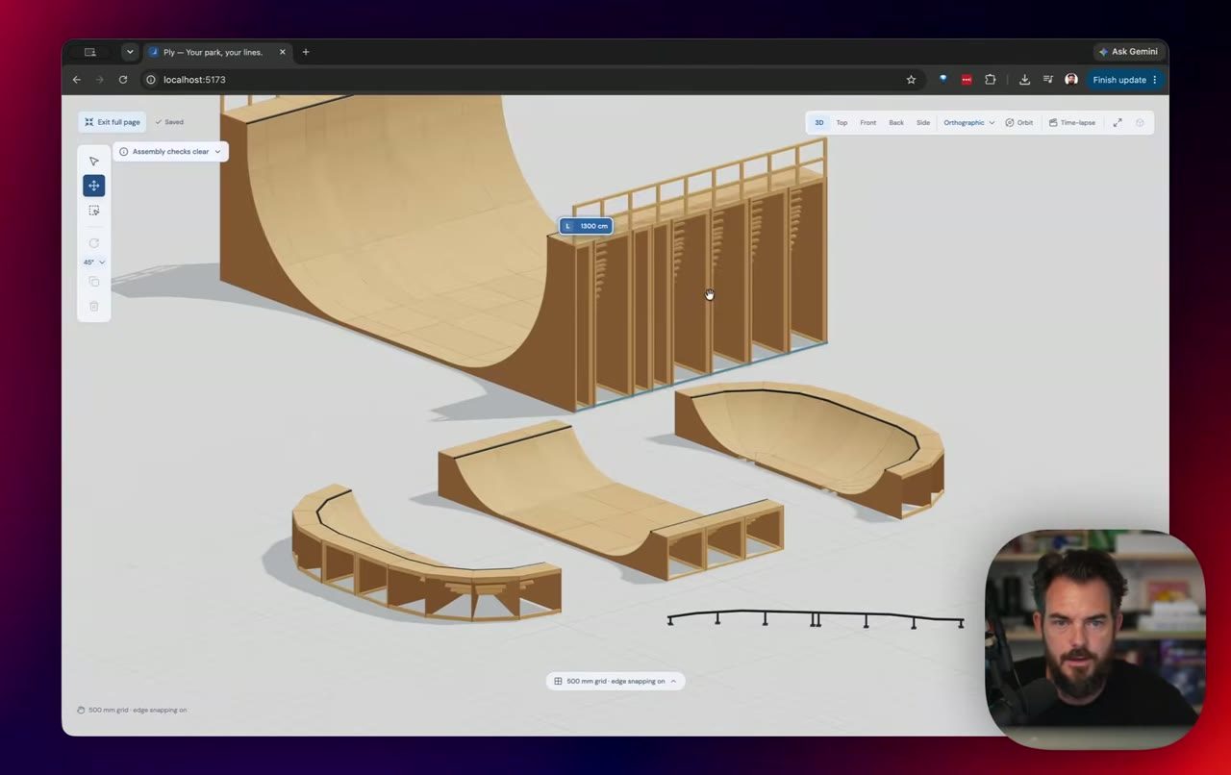
Task: Reload the localhost page
Action: point(123,80)
